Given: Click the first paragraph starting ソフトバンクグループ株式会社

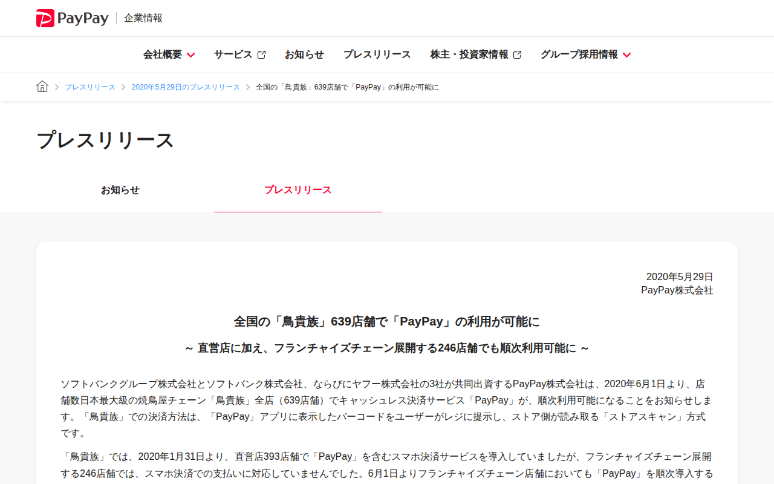Looking at the screenshot, I should [387, 408].
